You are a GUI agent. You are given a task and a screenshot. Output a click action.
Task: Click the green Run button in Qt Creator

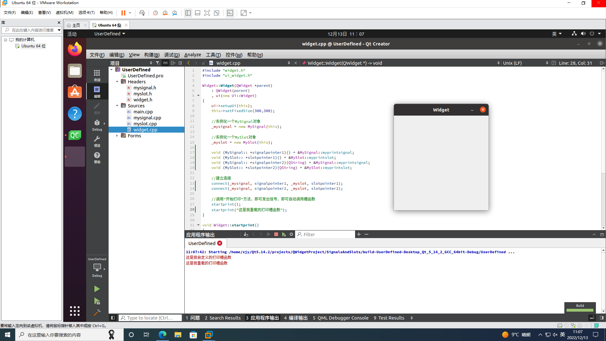97,289
